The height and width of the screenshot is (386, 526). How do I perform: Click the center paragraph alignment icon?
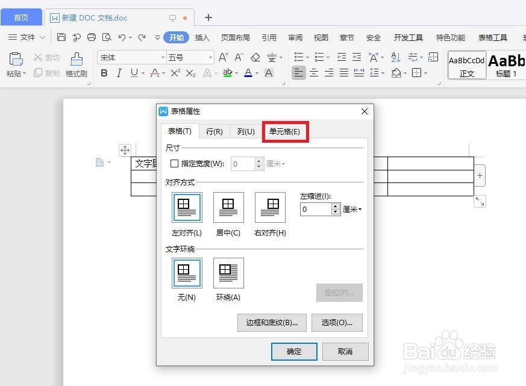(x=315, y=73)
